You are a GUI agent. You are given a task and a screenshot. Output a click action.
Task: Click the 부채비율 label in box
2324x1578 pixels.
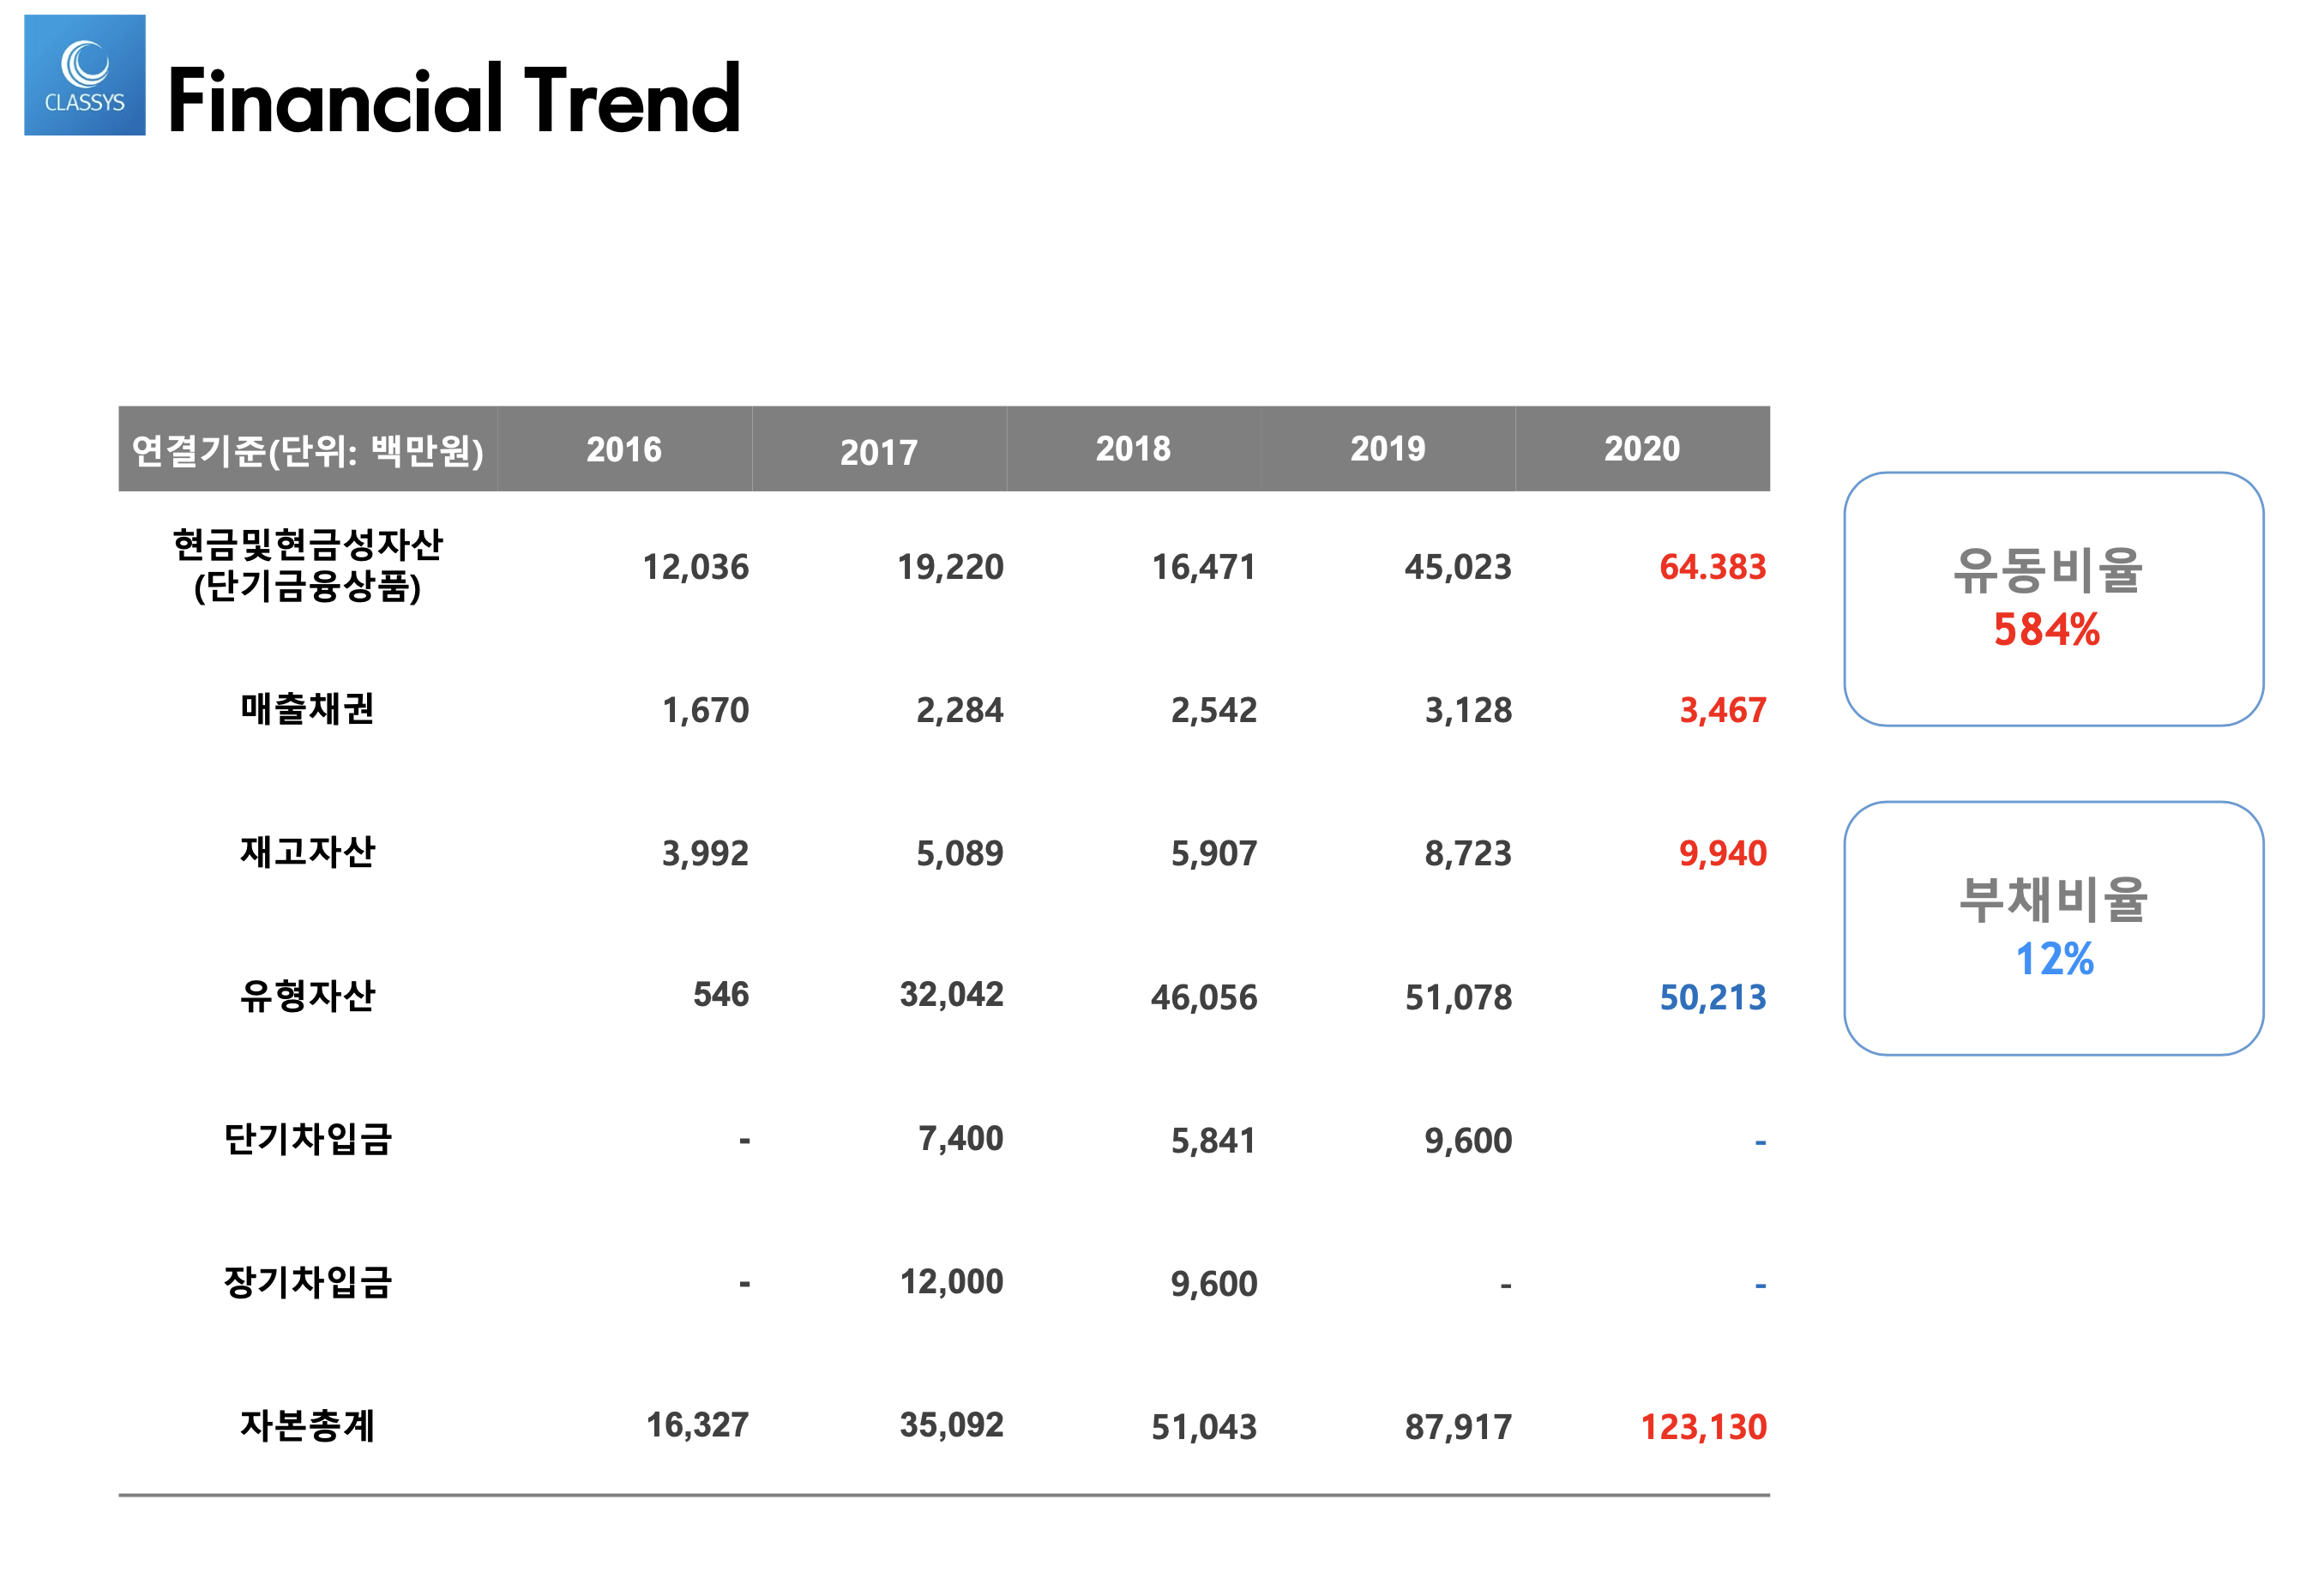[x=2052, y=899]
